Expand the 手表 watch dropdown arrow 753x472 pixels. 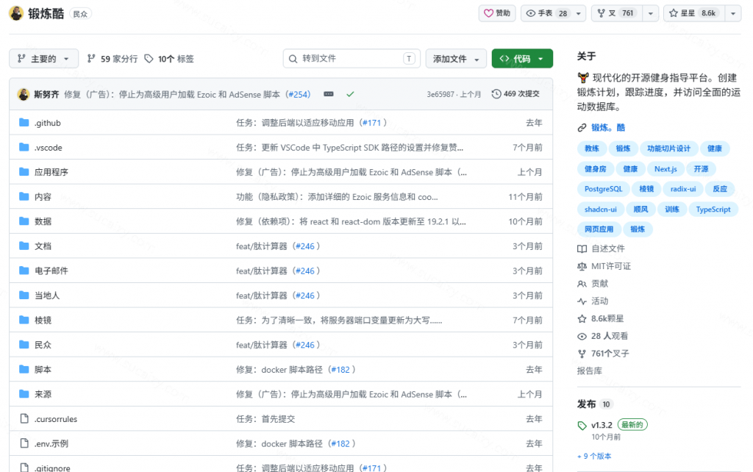tap(579, 13)
